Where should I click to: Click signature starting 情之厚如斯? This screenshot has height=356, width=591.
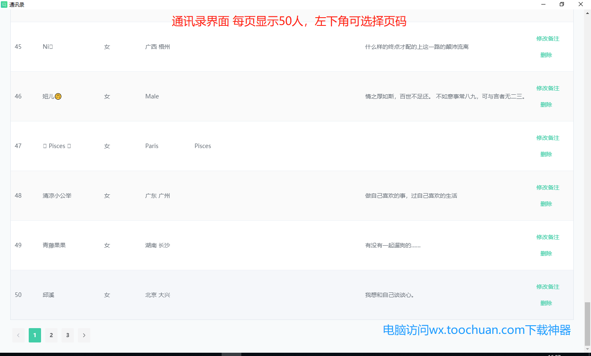click(446, 96)
